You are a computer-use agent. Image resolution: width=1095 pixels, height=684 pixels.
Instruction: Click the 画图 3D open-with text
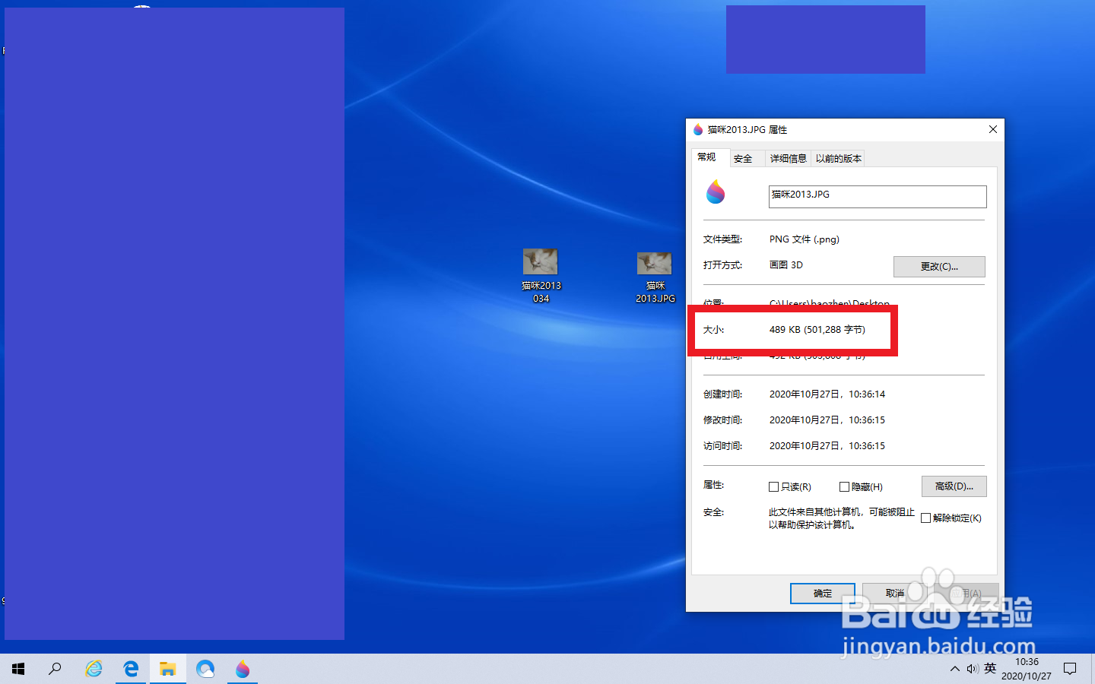point(786,265)
